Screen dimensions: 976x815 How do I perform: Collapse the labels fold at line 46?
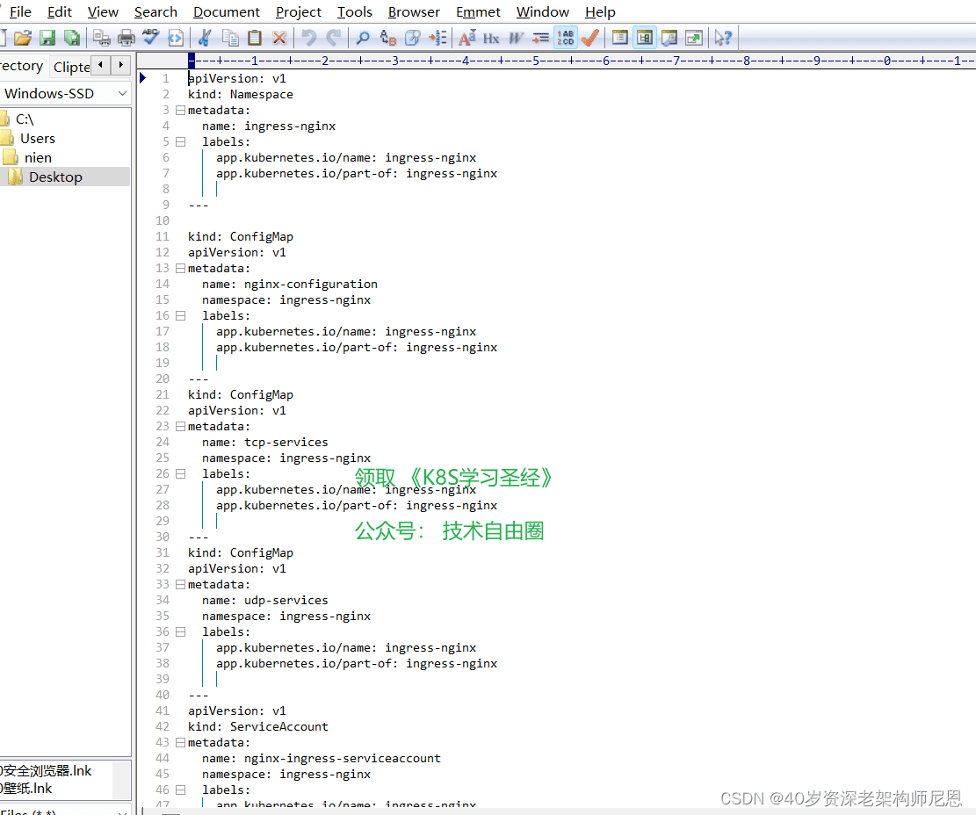pos(180,790)
